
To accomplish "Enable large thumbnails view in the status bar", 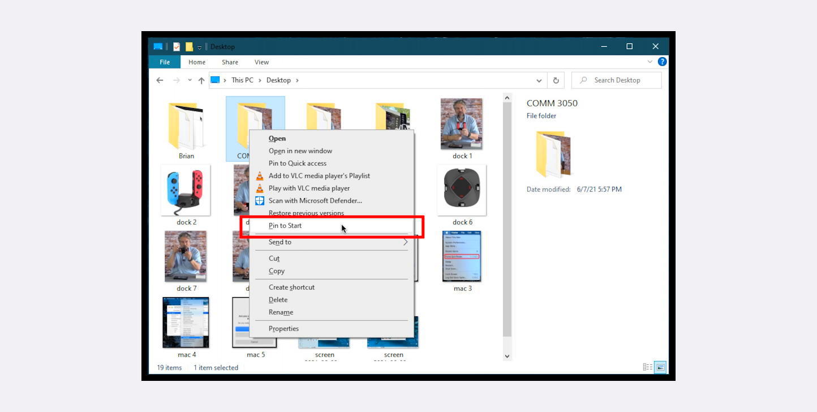I will pos(660,367).
